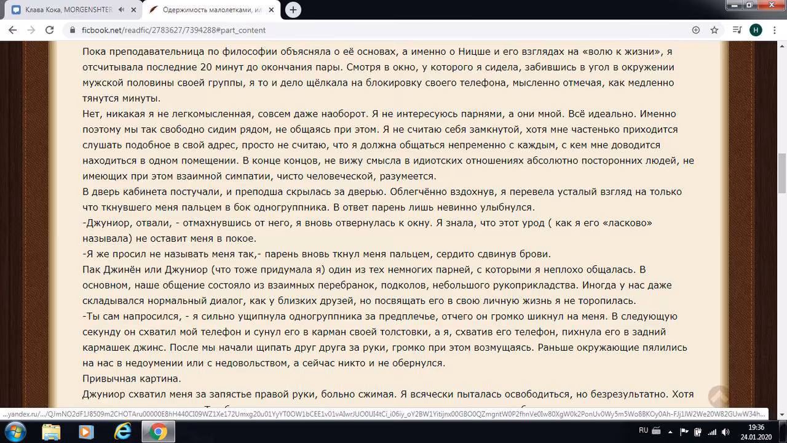Viewport: 787px width, 443px height.
Task: Click the scrollbar down arrow
Action: (782, 414)
